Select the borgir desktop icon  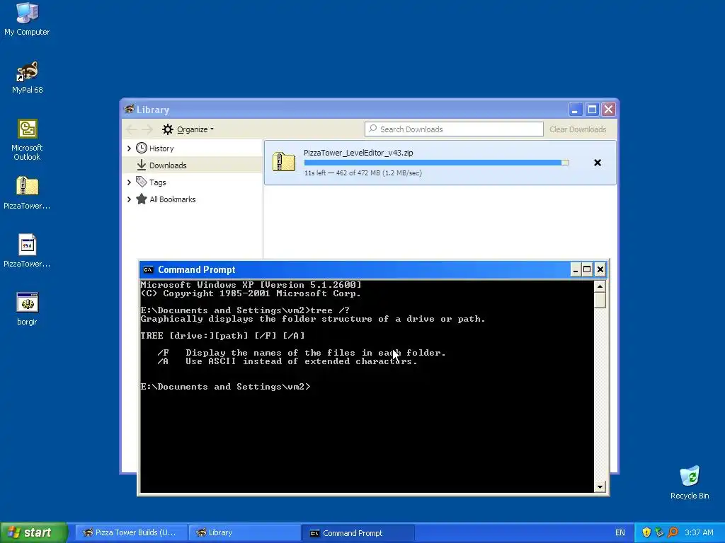click(27, 309)
